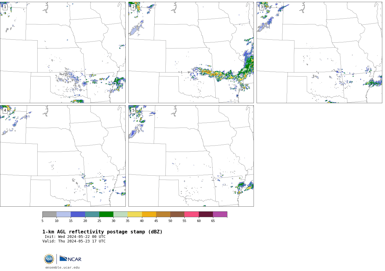The width and height of the screenshot is (385, 271).
Task: Open ensemble member 2 reflectivity map
Action: pos(191,52)
